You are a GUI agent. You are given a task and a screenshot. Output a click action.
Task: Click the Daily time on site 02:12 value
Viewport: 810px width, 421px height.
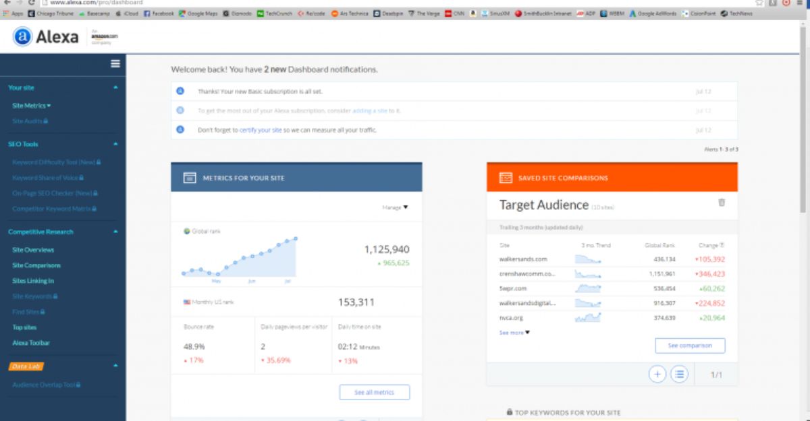(x=359, y=347)
